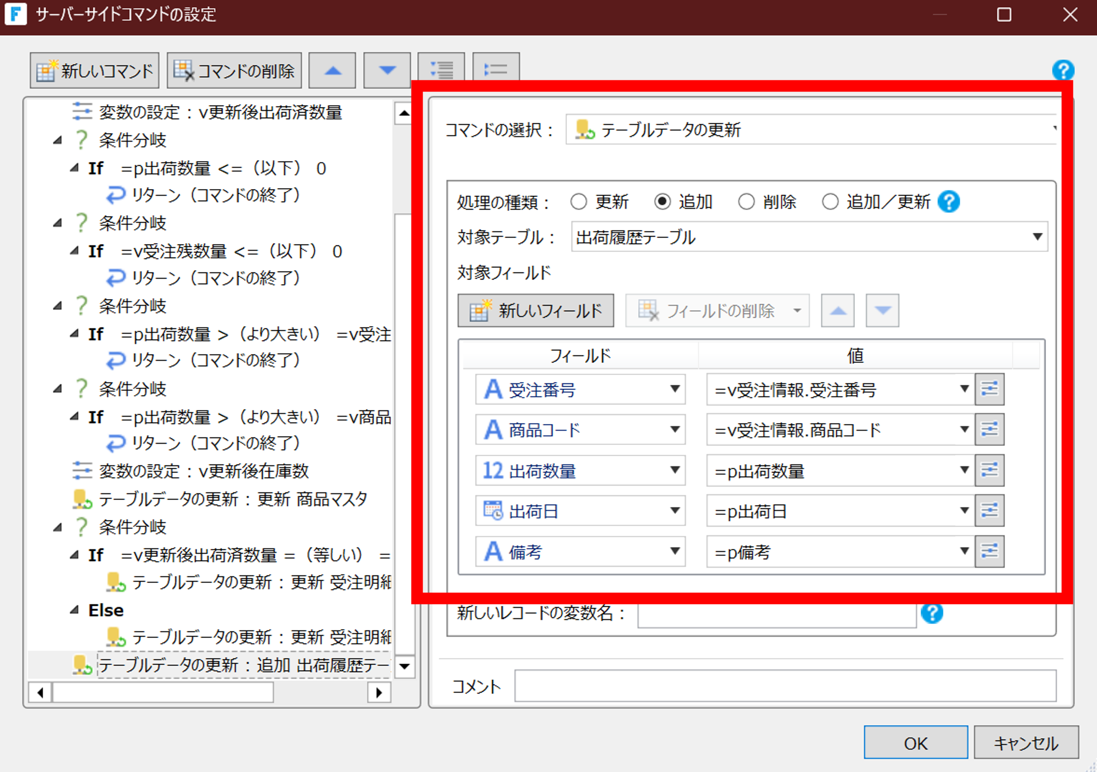Click the move command up arrow button

coord(332,71)
